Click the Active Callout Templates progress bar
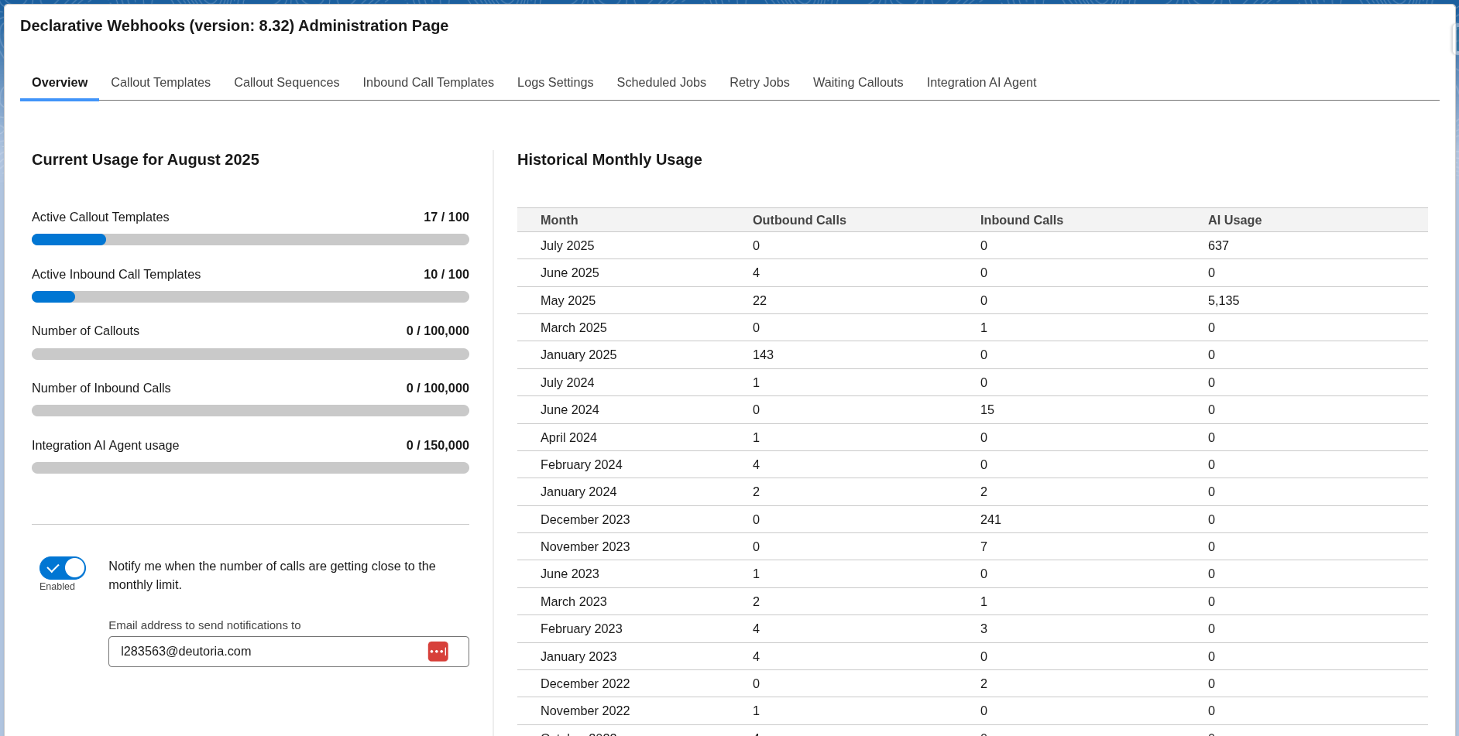 [250, 240]
